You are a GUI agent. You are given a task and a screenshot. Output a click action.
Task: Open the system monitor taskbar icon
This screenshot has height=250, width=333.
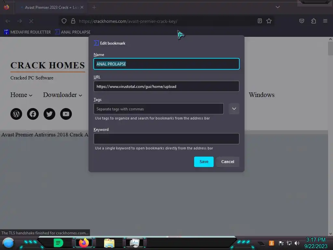click(x=135, y=243)
